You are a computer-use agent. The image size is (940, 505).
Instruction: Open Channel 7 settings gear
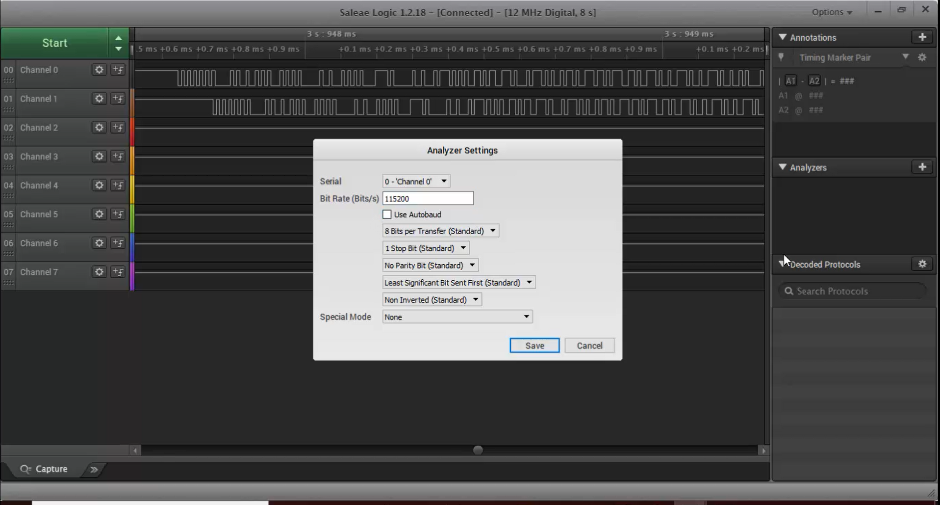(x=99, y=272)
